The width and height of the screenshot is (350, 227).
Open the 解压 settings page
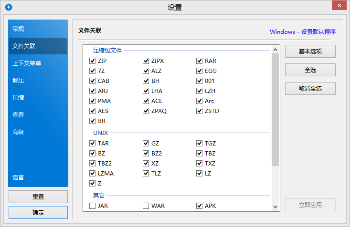point(38,80)
